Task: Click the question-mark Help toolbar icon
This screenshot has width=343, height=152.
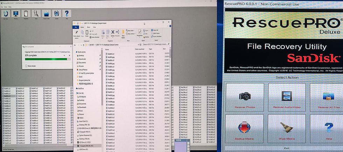Action: click(x=67, y=14)
